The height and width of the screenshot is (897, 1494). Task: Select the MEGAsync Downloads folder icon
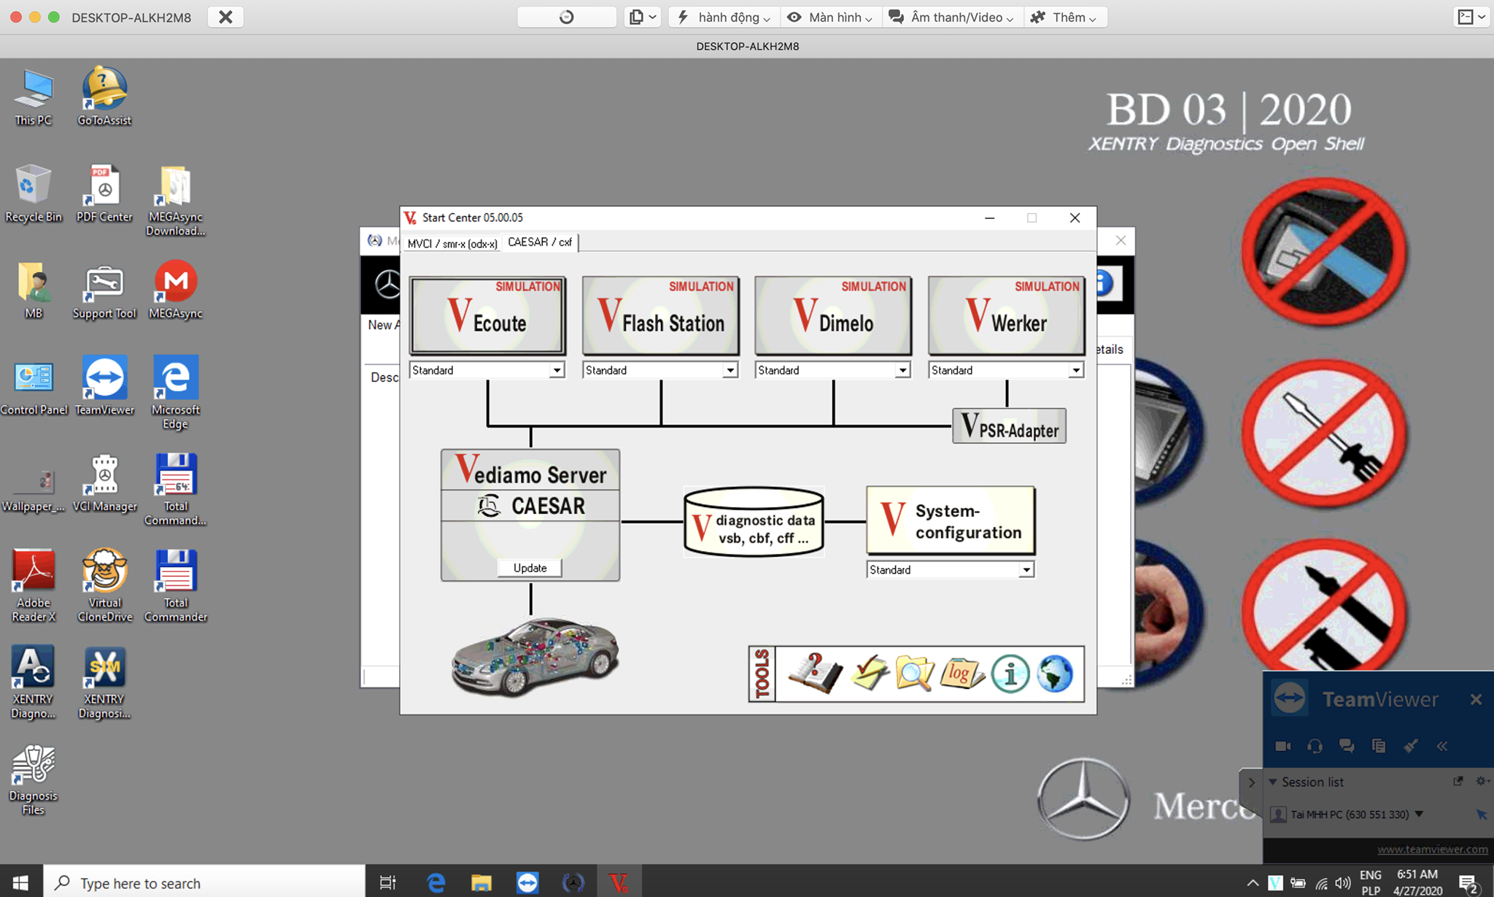(x=175, y=201)
